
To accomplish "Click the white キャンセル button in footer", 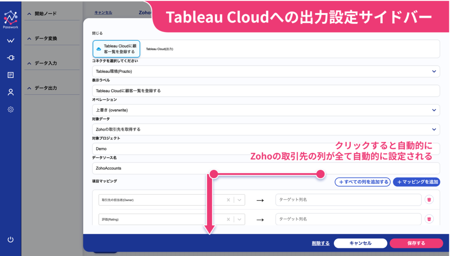I will point(360,243).
